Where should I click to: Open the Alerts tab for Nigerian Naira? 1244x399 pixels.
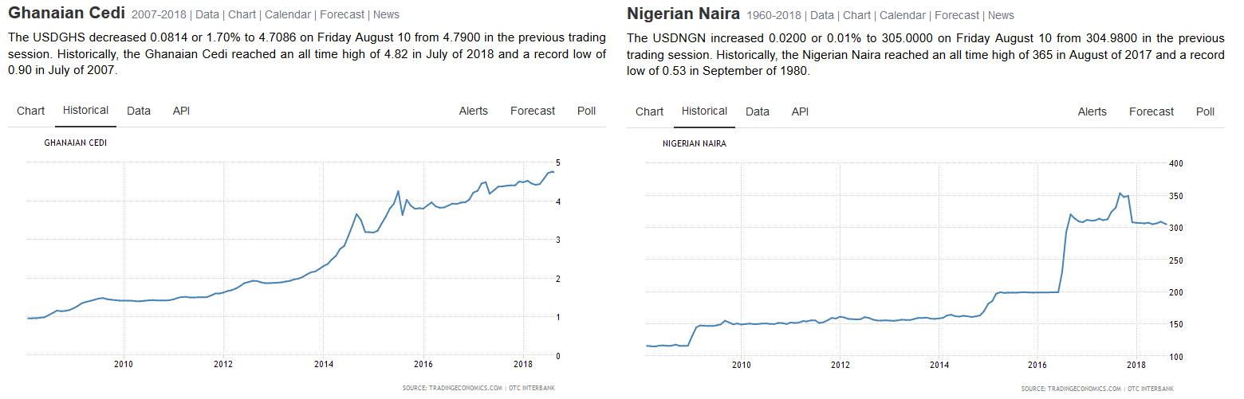1092,111
